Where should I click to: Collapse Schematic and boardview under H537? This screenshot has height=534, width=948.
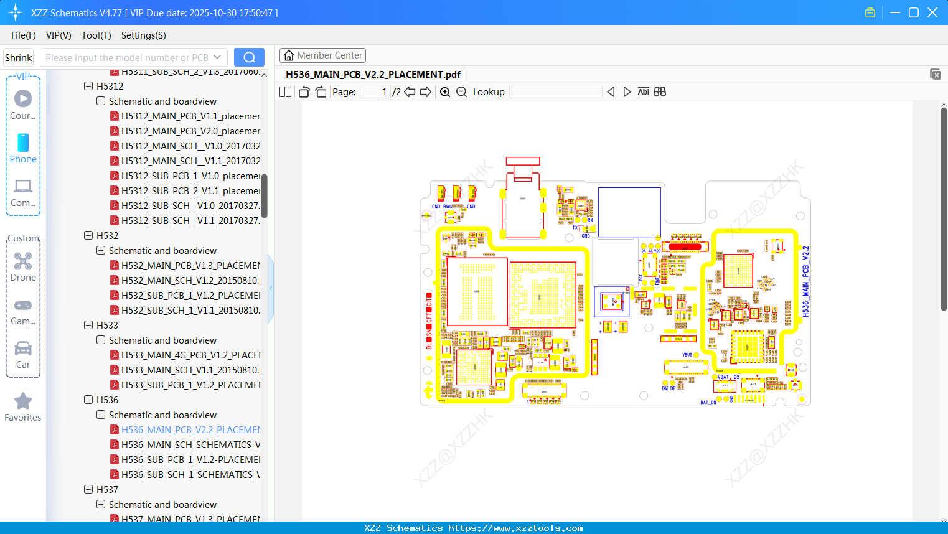100,504
